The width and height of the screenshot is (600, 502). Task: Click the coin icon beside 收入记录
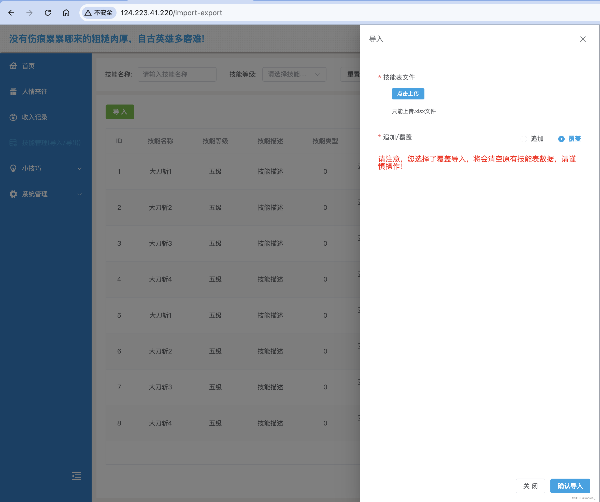click(13, 117)
